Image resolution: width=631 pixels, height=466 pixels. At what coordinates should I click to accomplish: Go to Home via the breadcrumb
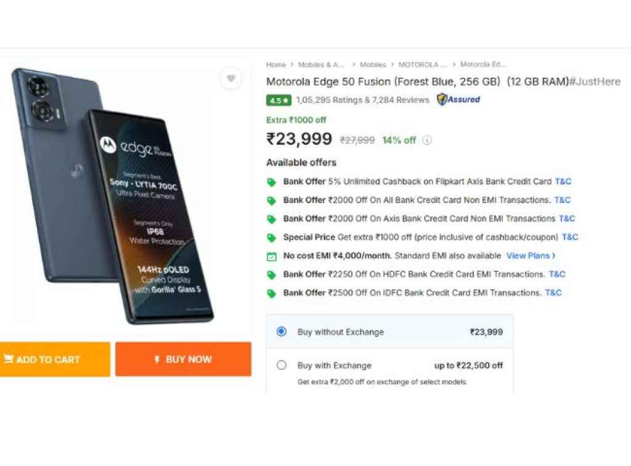275,64
